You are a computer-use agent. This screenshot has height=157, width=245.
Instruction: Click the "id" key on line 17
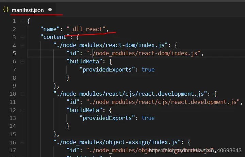(x=73, y=151)
